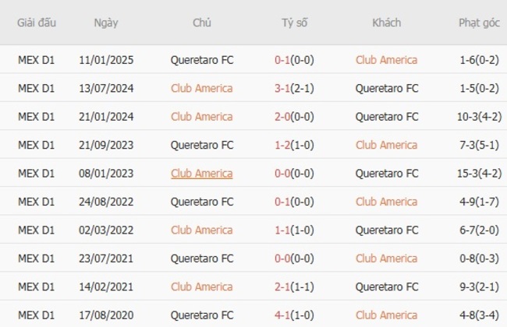The height and width of the screenshot is (327, 507).
Task: Click Queretaro FC in the 11/01/2025 row
Action: pos(201,60)
